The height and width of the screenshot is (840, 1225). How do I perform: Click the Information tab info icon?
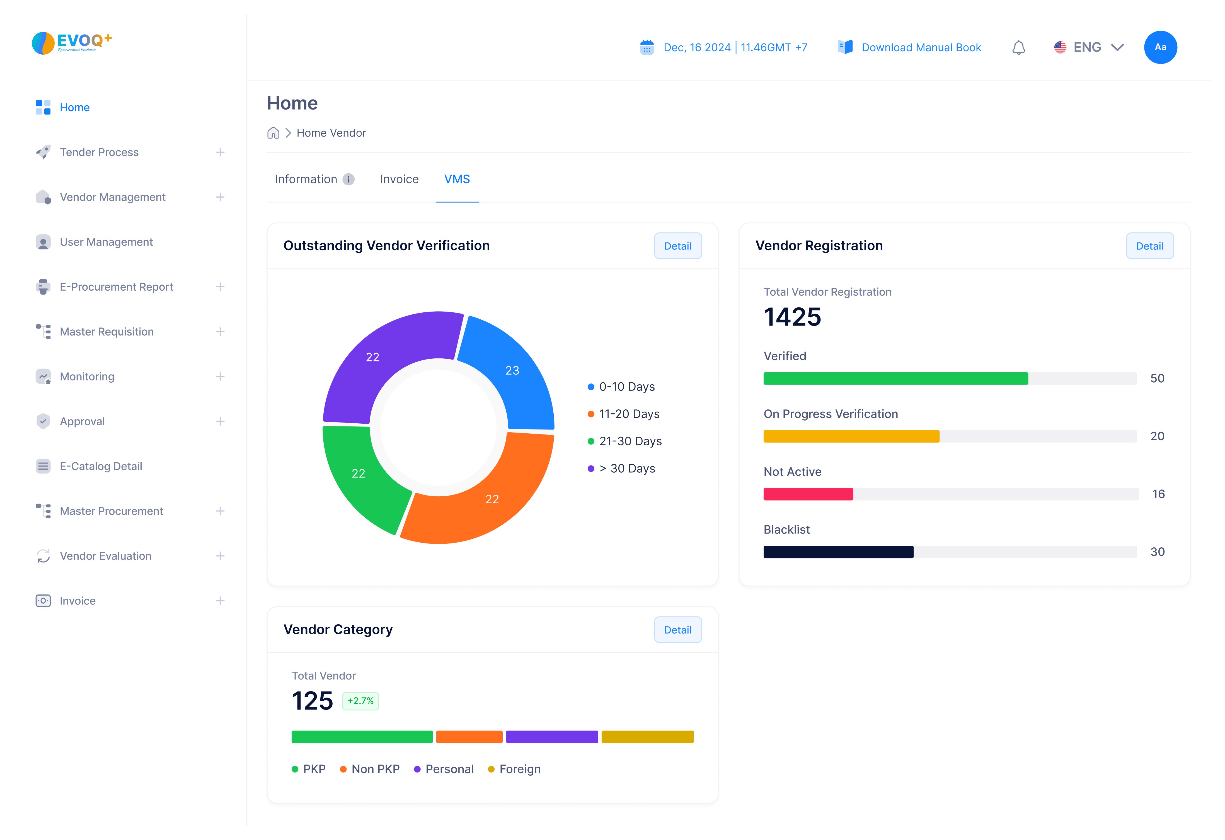[x=348, y=180]
